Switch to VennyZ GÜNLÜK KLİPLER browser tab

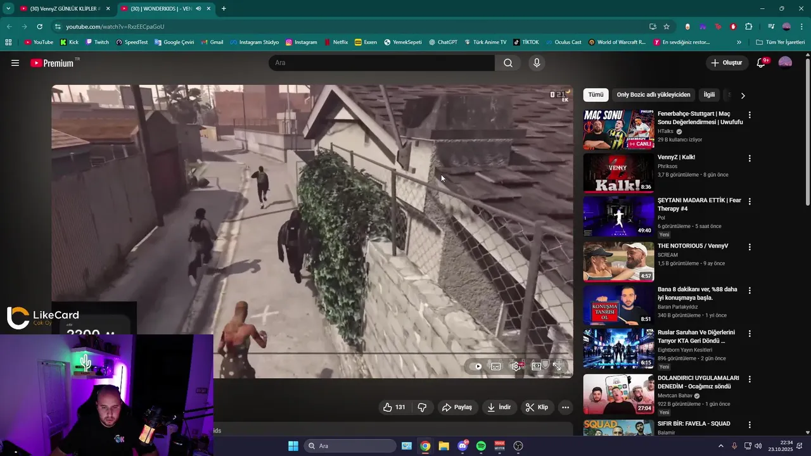pos(65,9)
